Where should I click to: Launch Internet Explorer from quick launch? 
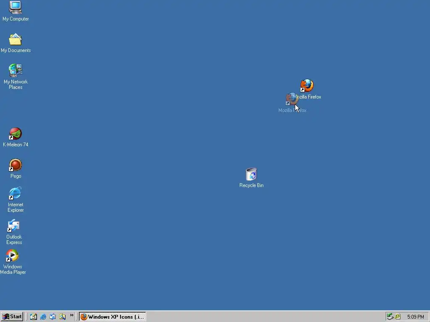pos(43,317)
